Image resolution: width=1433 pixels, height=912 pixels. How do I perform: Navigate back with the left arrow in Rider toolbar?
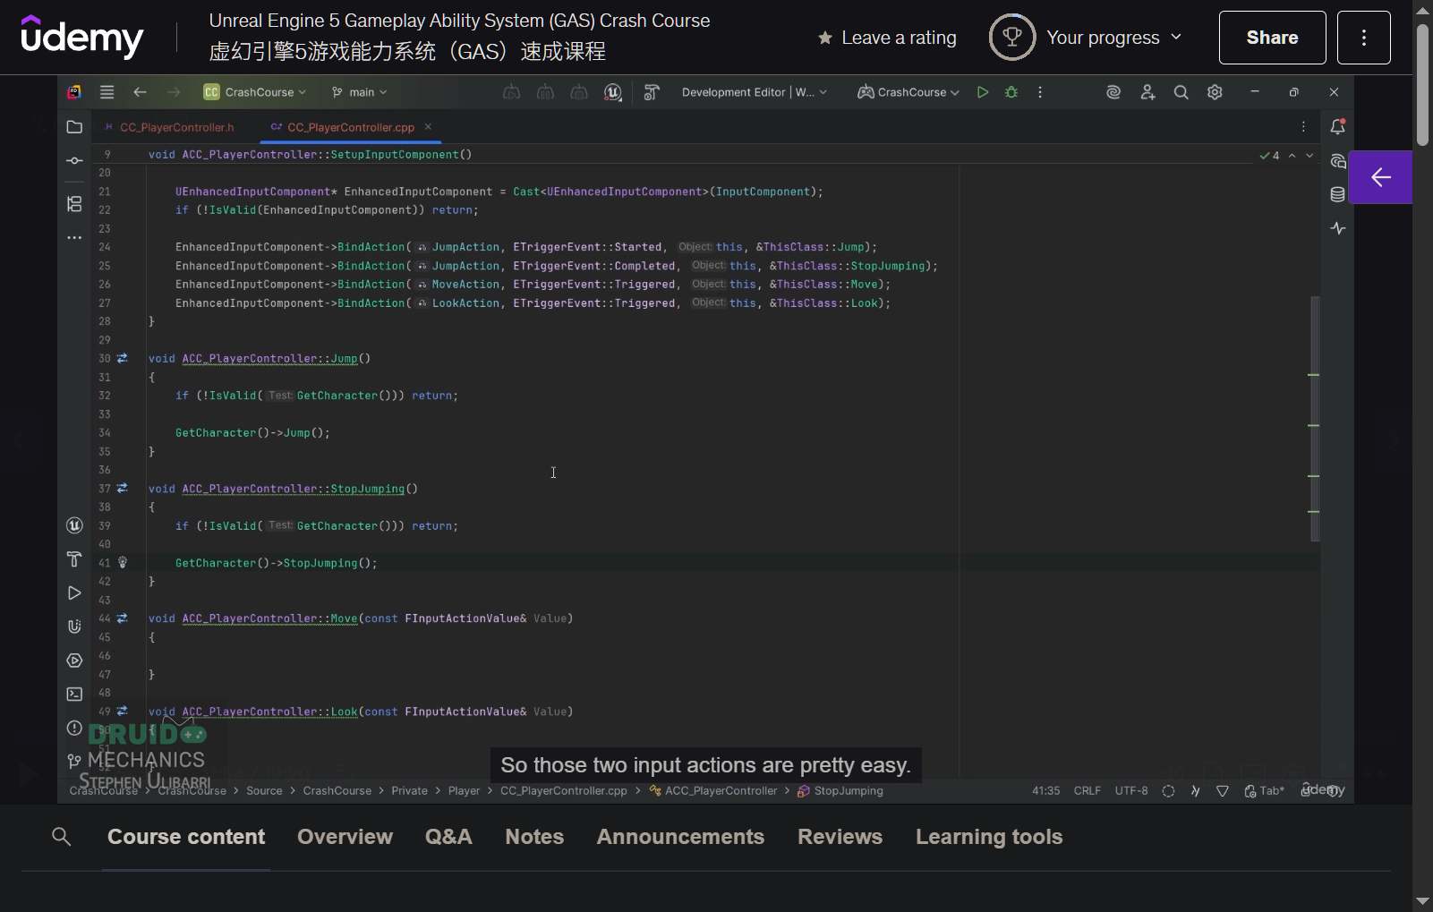click(x=140, y=92)
